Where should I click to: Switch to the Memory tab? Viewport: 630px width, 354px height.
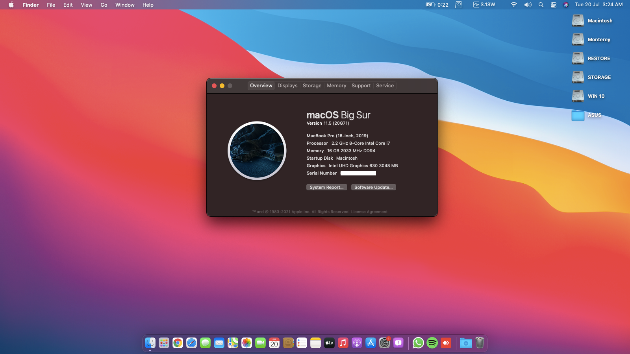[337, 86]
